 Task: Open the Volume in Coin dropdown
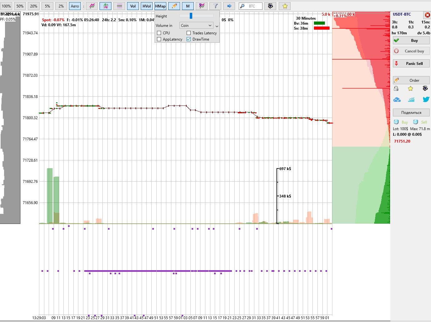coord(196,26)
